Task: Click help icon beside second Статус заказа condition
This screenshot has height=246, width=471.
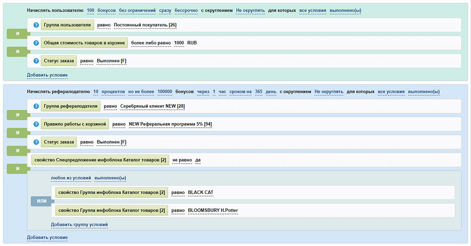Action: pos(36,142)
